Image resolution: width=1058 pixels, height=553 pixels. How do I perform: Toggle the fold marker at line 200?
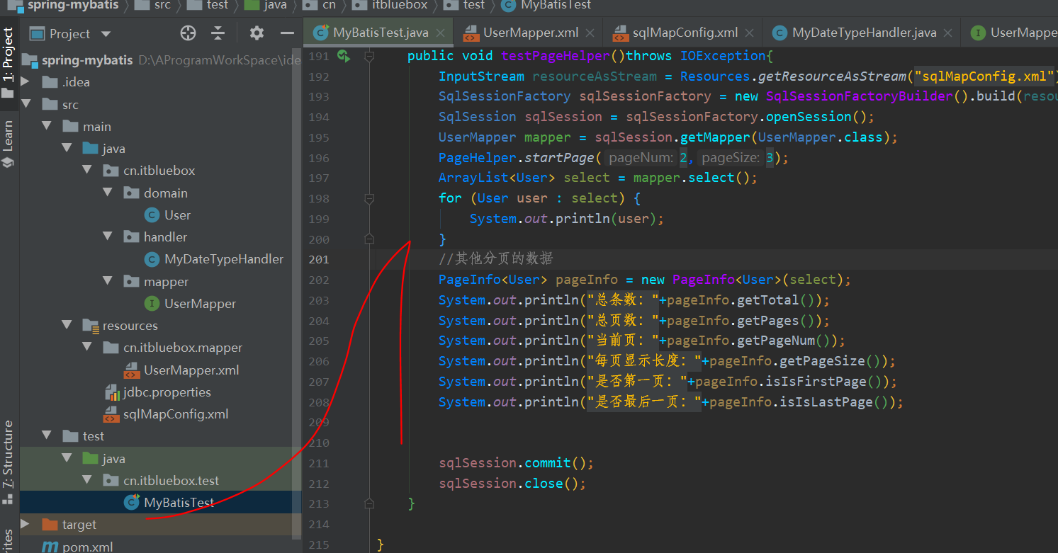(369, 239)
